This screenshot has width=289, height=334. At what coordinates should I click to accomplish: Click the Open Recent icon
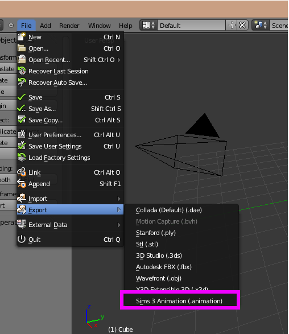[x=22, y=60]
